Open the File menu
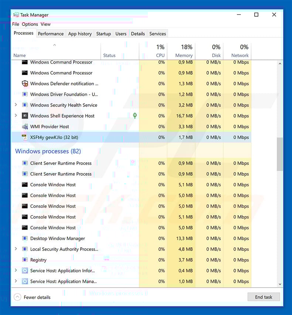The width and height of the screenshot is (292, 315). [16, 24]
